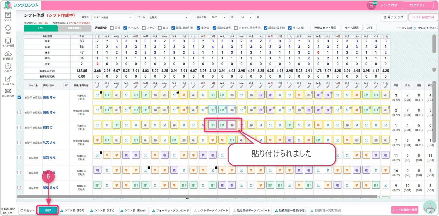Open 問い合わせ envelope icon
The image size is (439, 216).
click(8, 92)
